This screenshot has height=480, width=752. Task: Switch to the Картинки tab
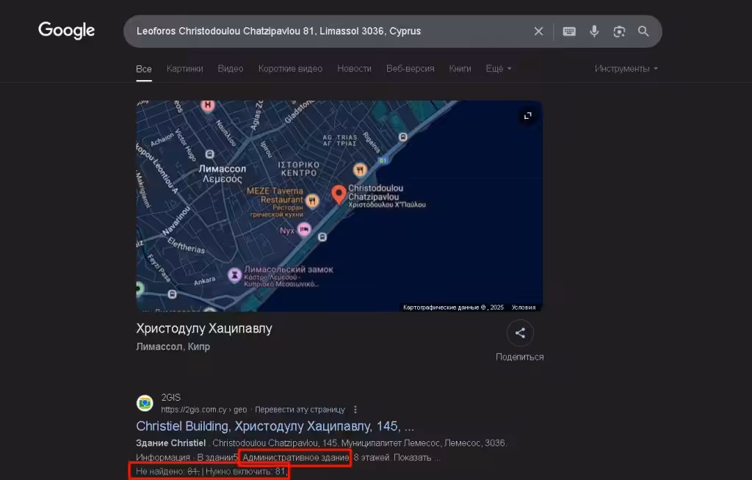(x=184, y=68)
